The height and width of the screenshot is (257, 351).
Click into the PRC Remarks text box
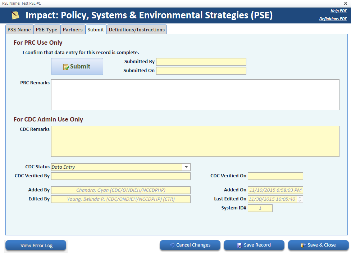pos(195,94)
